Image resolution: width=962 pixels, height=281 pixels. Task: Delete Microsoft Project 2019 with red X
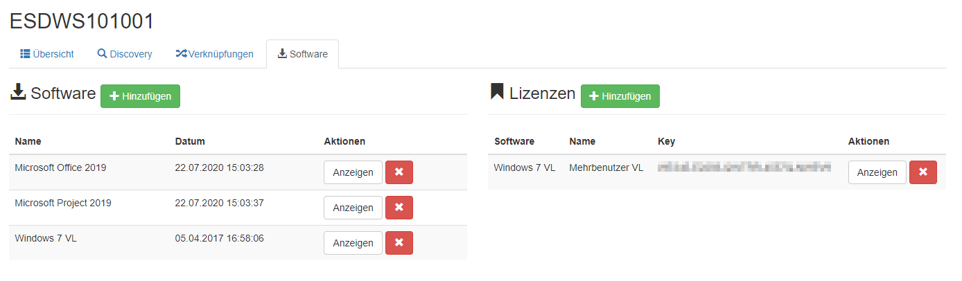399,208
